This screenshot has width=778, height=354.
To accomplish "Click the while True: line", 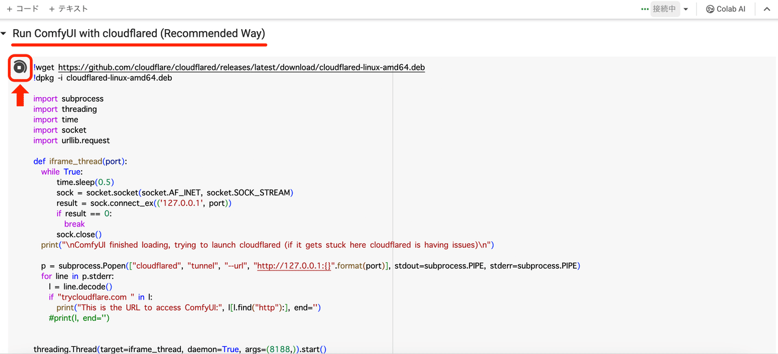I will pos(62,171).
